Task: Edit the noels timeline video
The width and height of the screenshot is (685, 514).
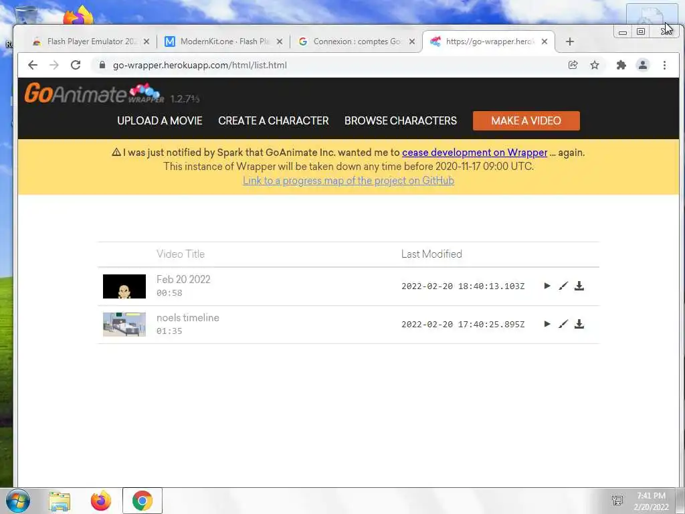Action: pos(563,324)
